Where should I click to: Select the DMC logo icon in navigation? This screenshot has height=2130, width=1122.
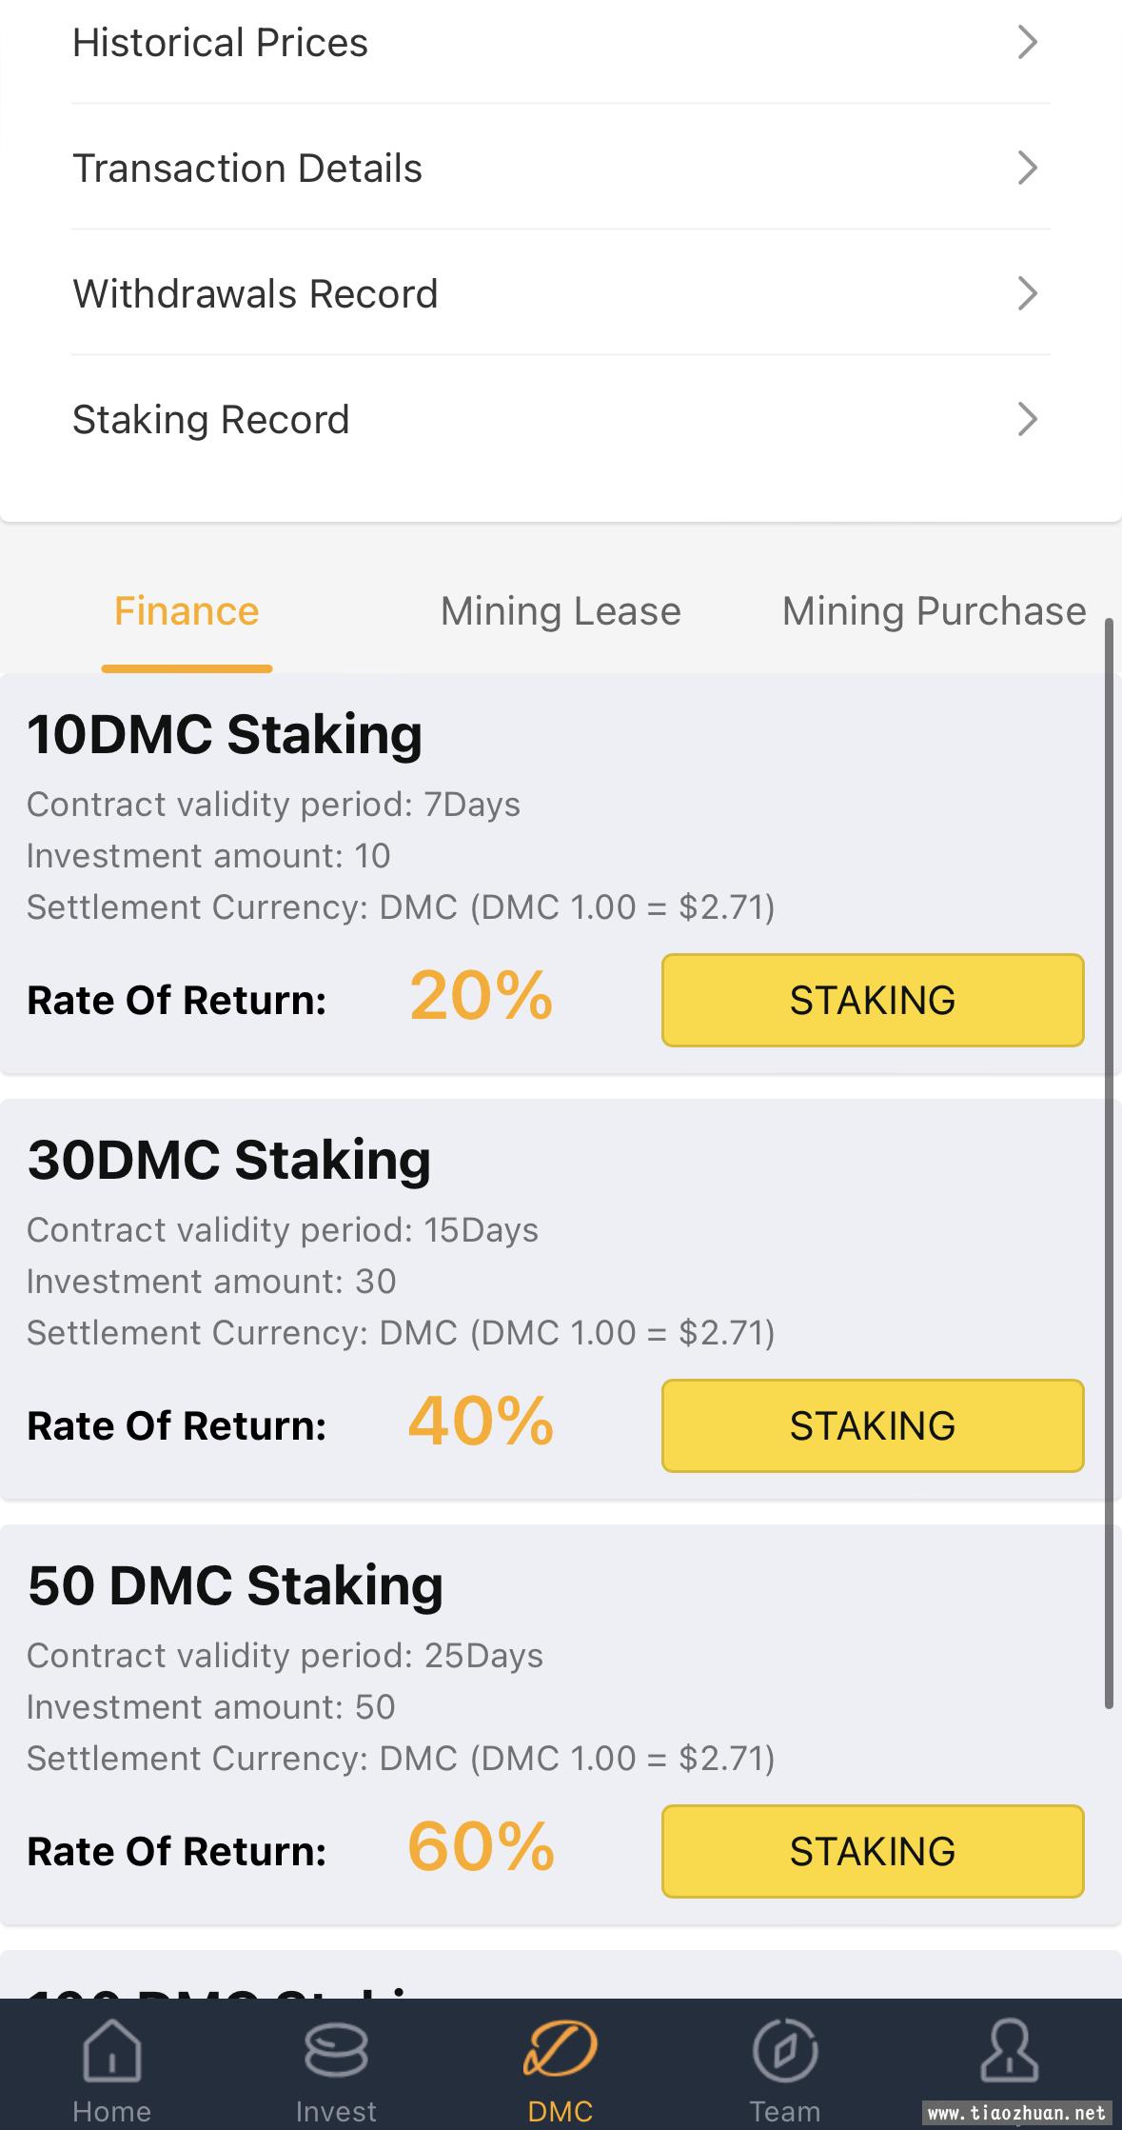561,2049
